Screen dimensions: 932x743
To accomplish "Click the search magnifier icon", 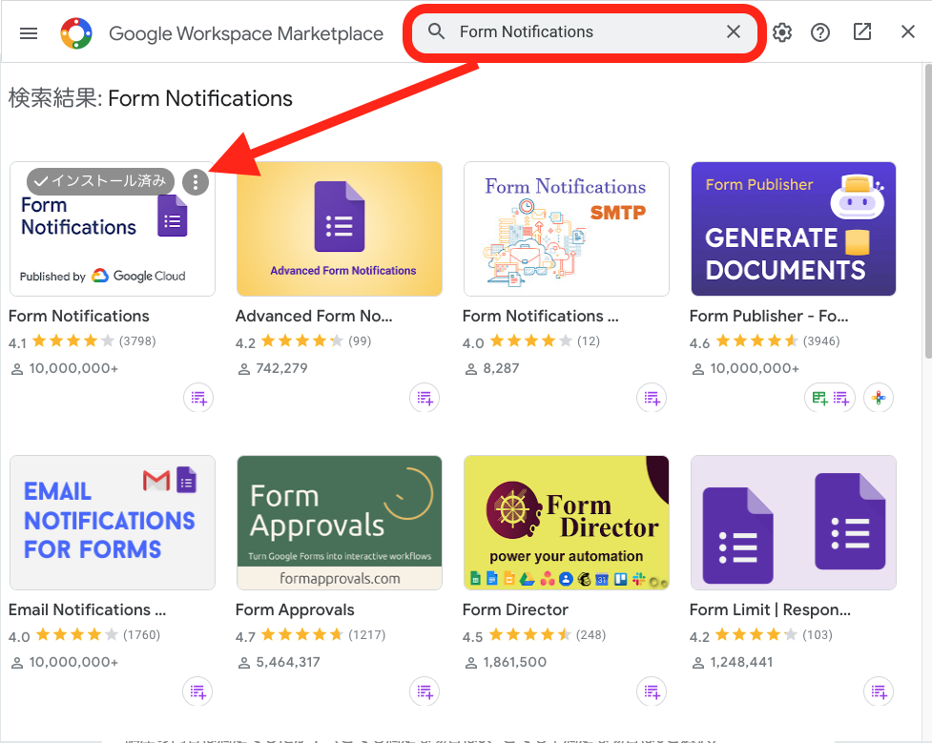I will click(x=436, y=31).
